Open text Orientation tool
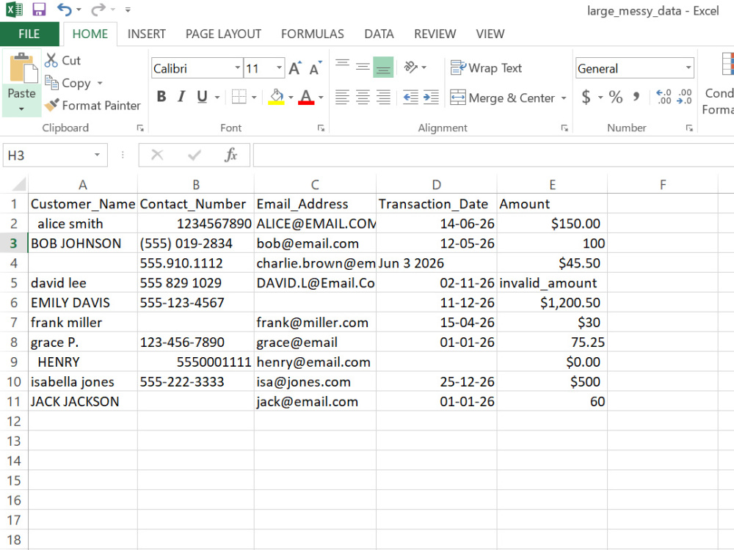734x550 pixels. tap(411, 67)
